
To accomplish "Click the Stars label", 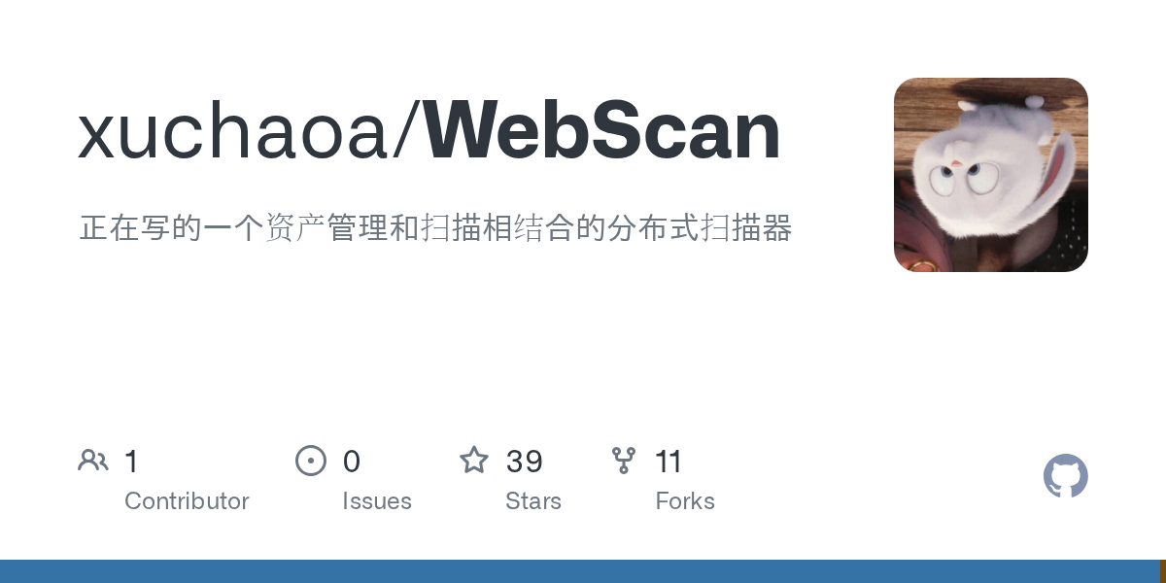I will pyautogui.click(x=533, y=501).
